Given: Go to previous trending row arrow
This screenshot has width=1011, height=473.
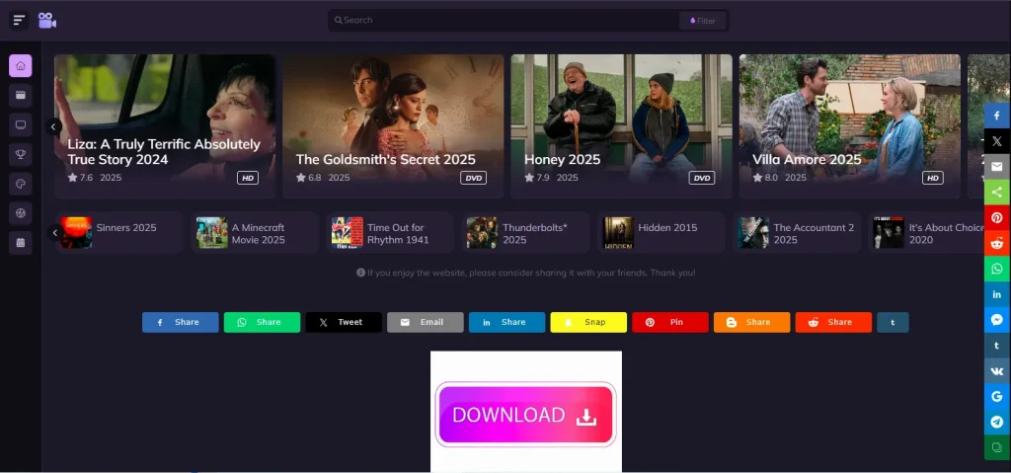Looking at the screenshot, I should (54, 232).
